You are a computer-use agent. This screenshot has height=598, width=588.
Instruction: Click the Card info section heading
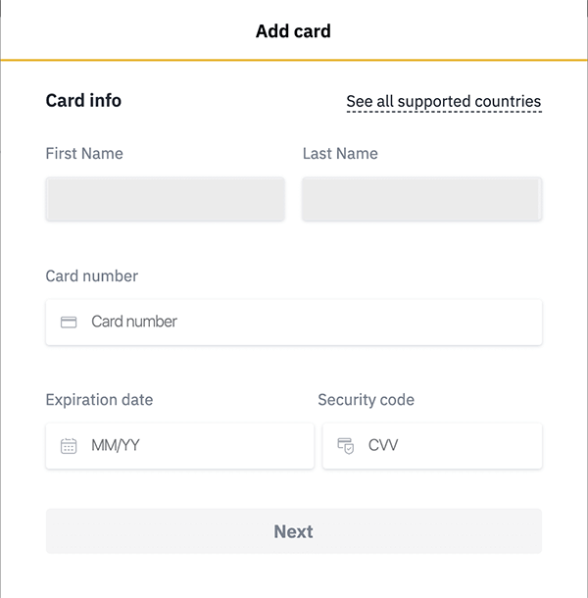(x=83, y=101)
